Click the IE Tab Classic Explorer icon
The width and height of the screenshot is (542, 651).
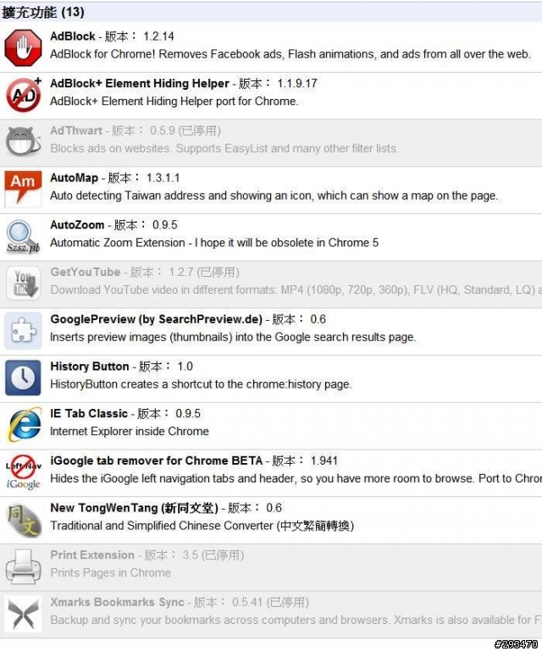tap(24, 425)
